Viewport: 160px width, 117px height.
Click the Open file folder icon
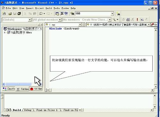pyautogui.click(x=10, y=14)
